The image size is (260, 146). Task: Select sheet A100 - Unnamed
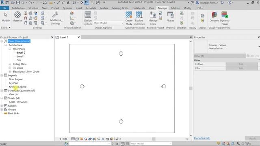(x=18, y=102)
